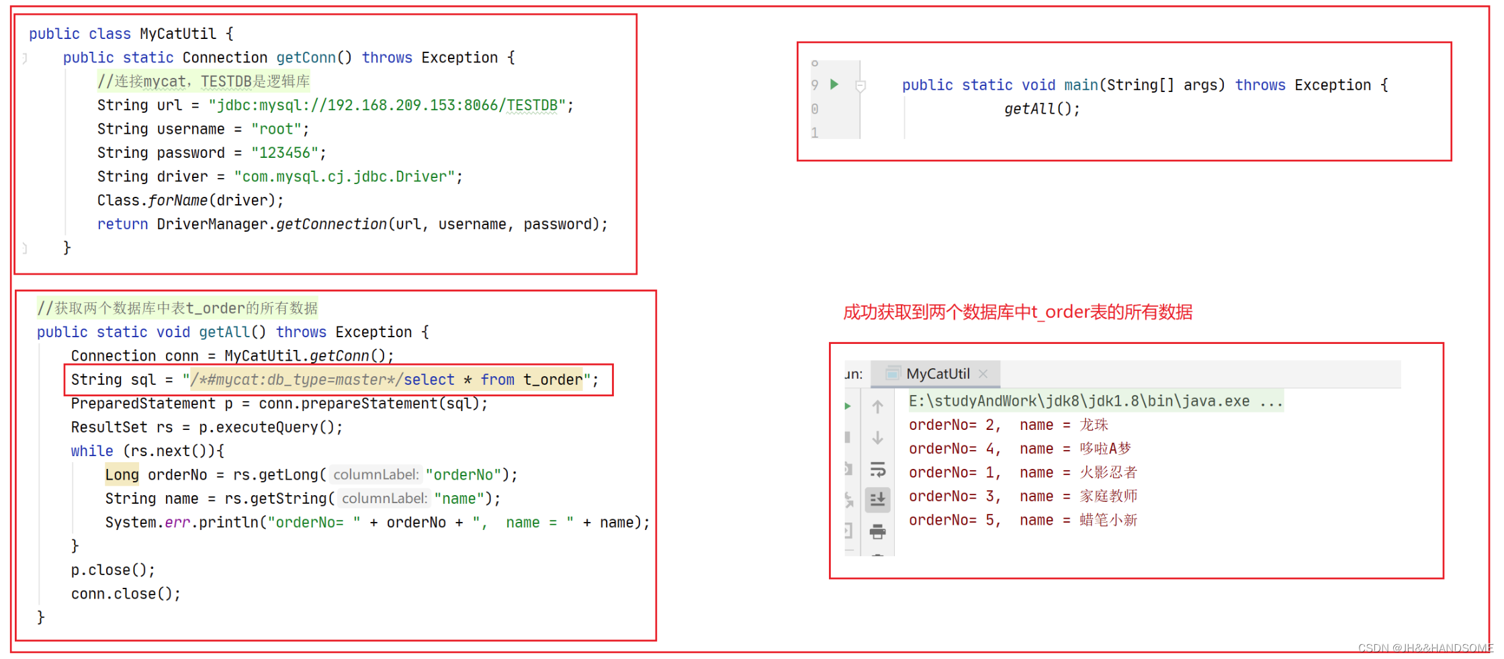The image size is (1504, 659).
Task: Click the conn.close() line
Action: pyautogui.click(x=126, y=594)
